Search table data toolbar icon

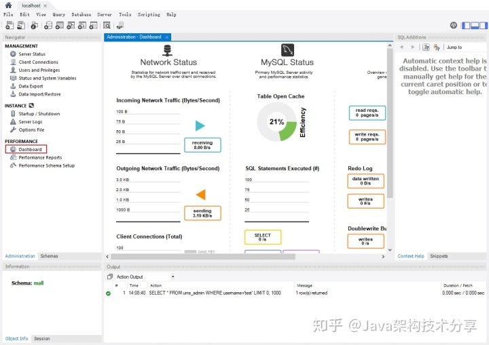(x=107, y=25)
